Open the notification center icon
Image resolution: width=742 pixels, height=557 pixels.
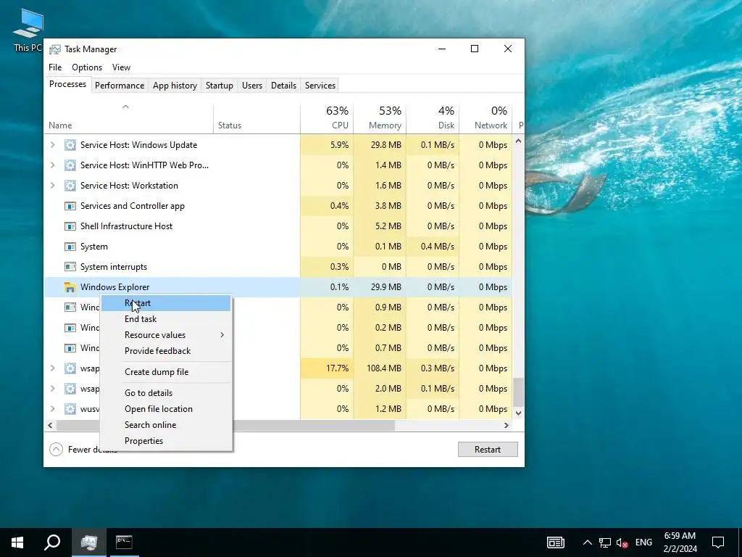(718, 542)
